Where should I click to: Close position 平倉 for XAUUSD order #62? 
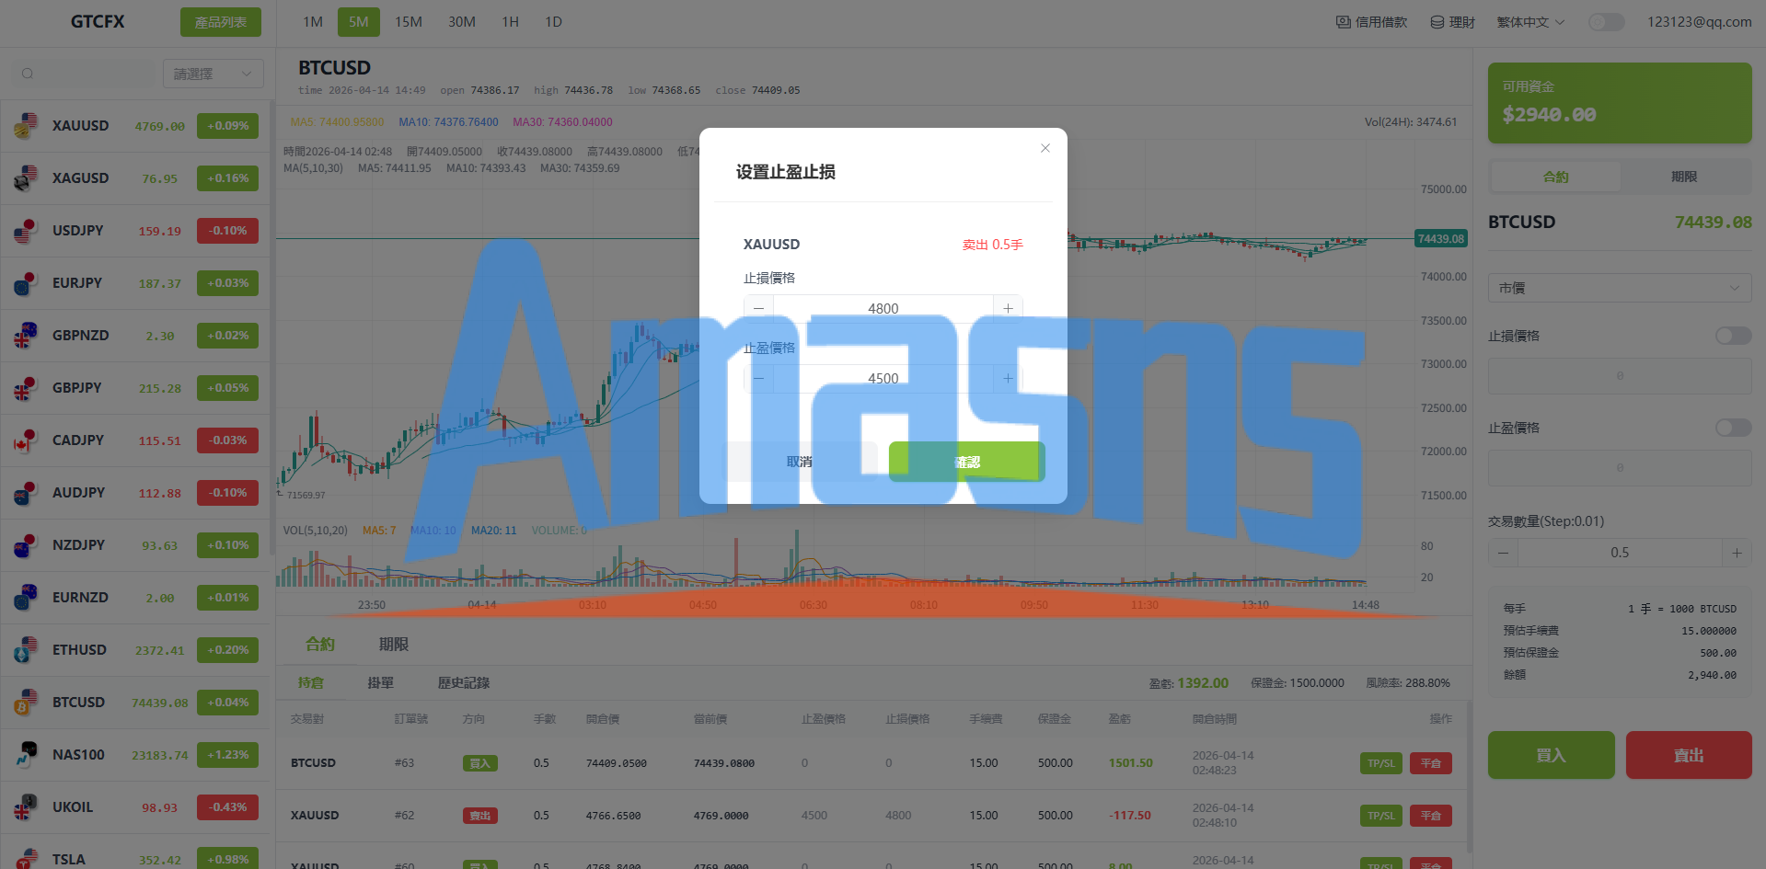coord(1431,816)
